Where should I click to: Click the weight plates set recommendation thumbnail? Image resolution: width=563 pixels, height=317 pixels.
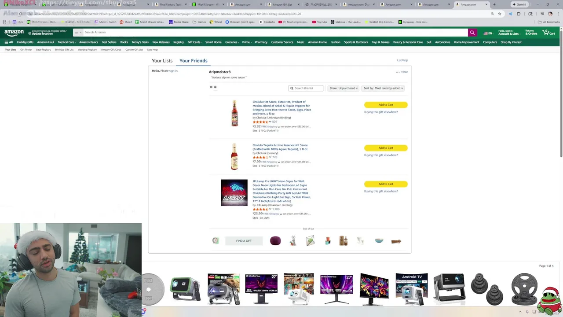pyautogui.click(x=486, y=289)
